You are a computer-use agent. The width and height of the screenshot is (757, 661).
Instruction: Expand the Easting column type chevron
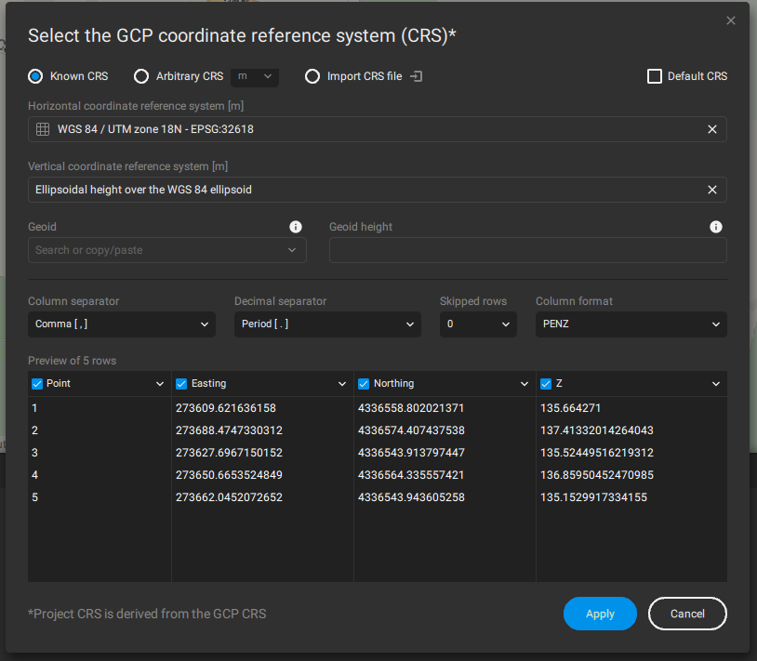point(342,384)
